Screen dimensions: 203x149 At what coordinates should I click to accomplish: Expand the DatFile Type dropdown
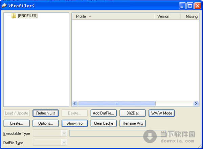coord(64,143)
